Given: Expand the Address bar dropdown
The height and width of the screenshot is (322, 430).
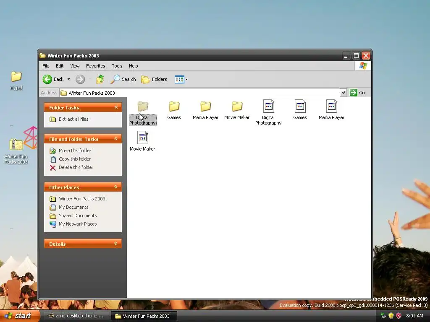Looking at the screenshot, I should (343, 93).
